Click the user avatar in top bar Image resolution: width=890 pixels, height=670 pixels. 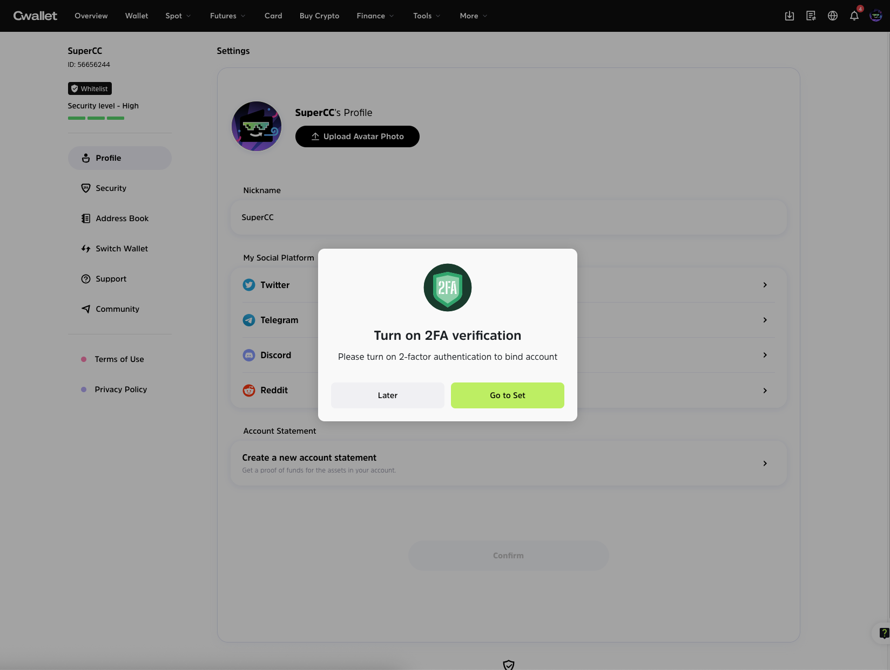coord(875,16)
